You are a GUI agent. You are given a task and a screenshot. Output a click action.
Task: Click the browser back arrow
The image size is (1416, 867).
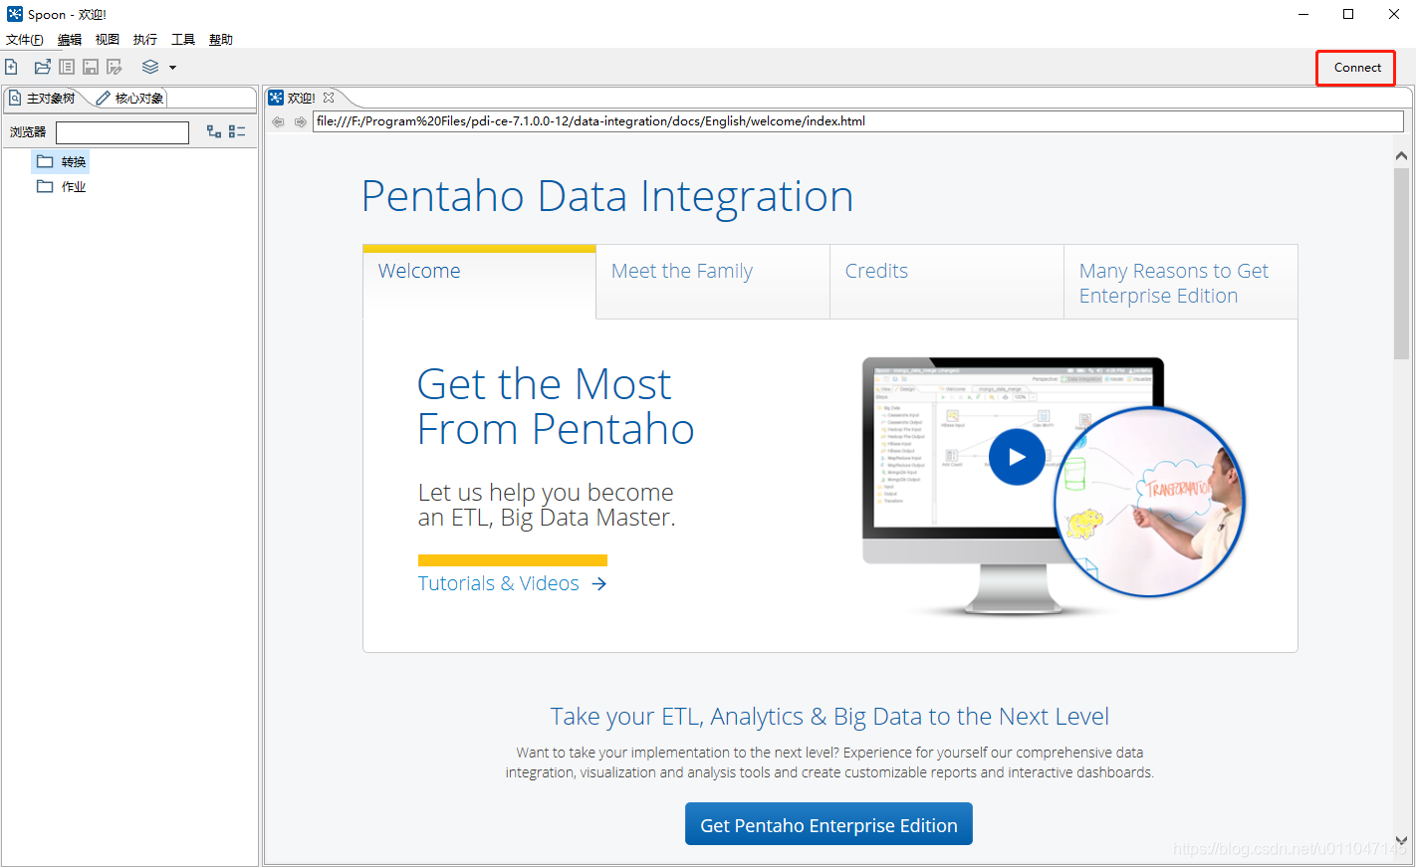coord(278,121)
